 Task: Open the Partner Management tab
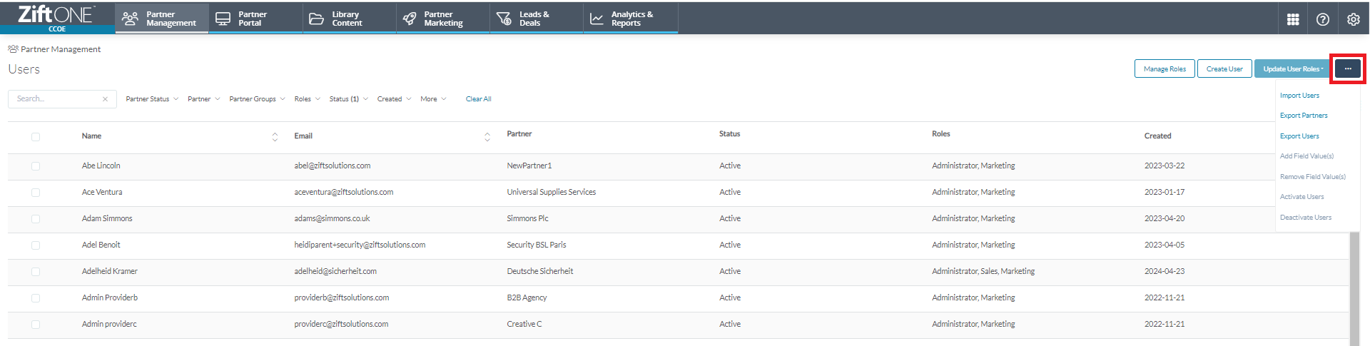click(x=162, y=19)
